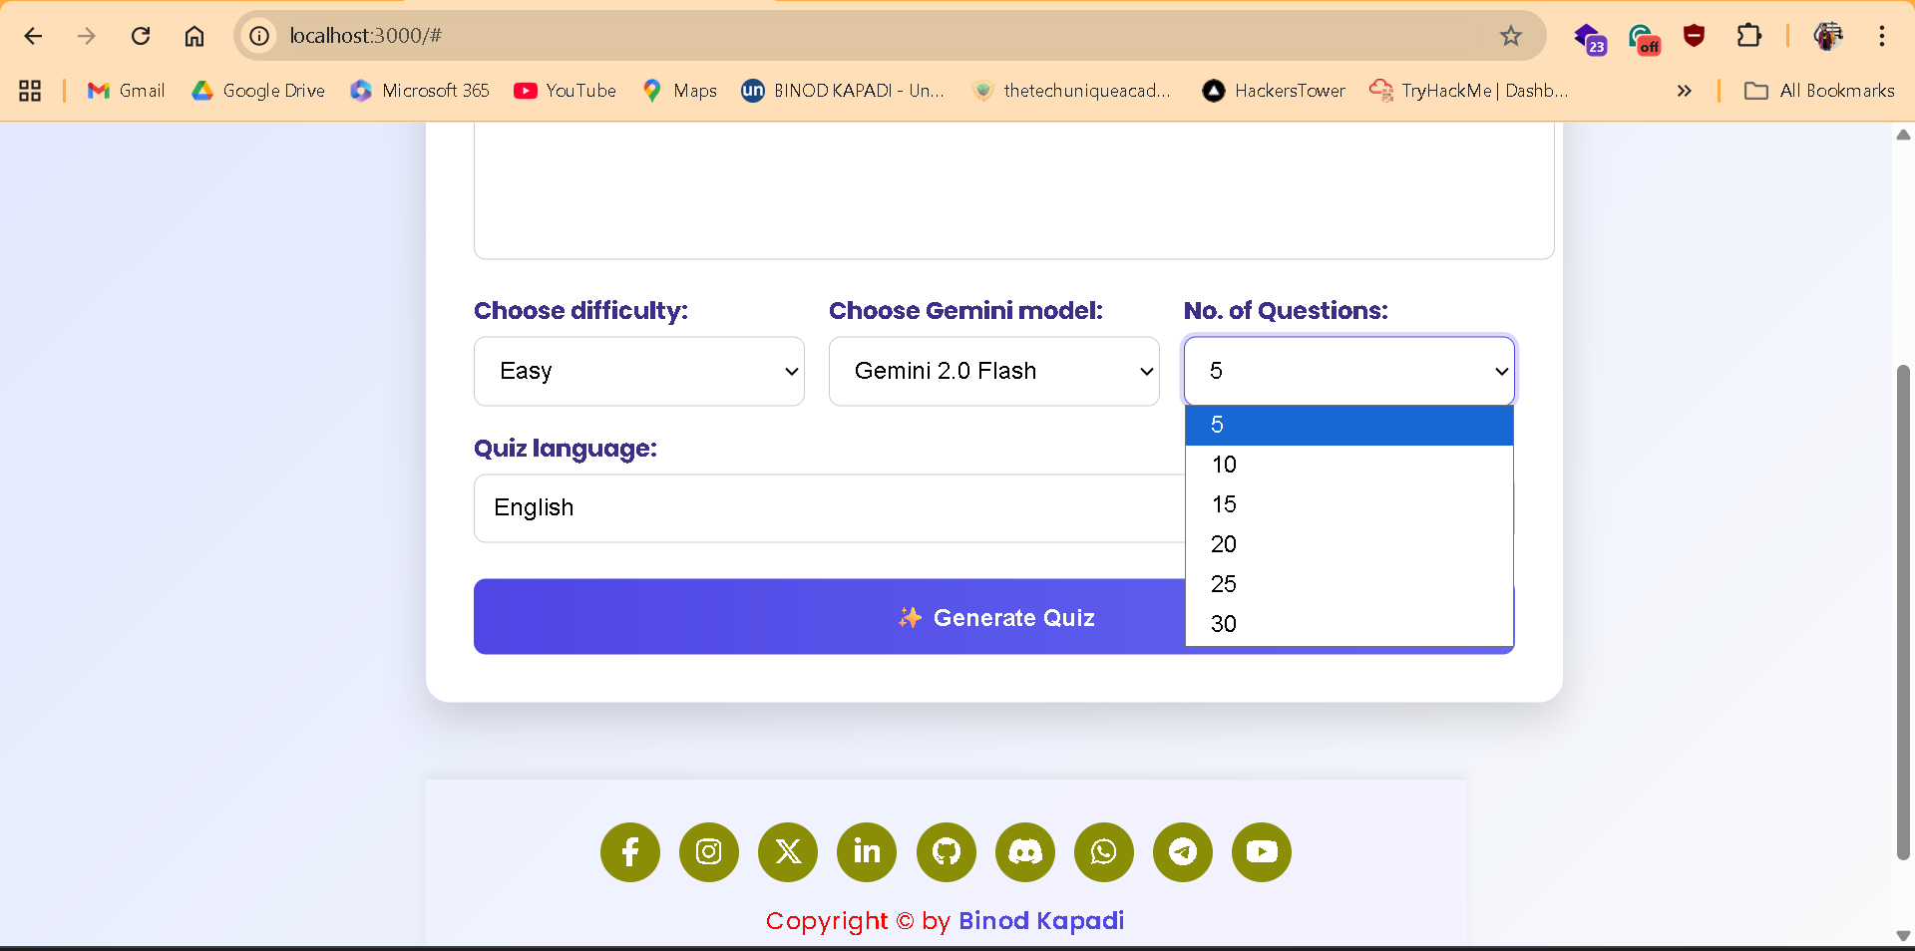Open the YouTube icon in the footer
The height and width of the screenshot is (951, 1915).
click(1261, 852)
